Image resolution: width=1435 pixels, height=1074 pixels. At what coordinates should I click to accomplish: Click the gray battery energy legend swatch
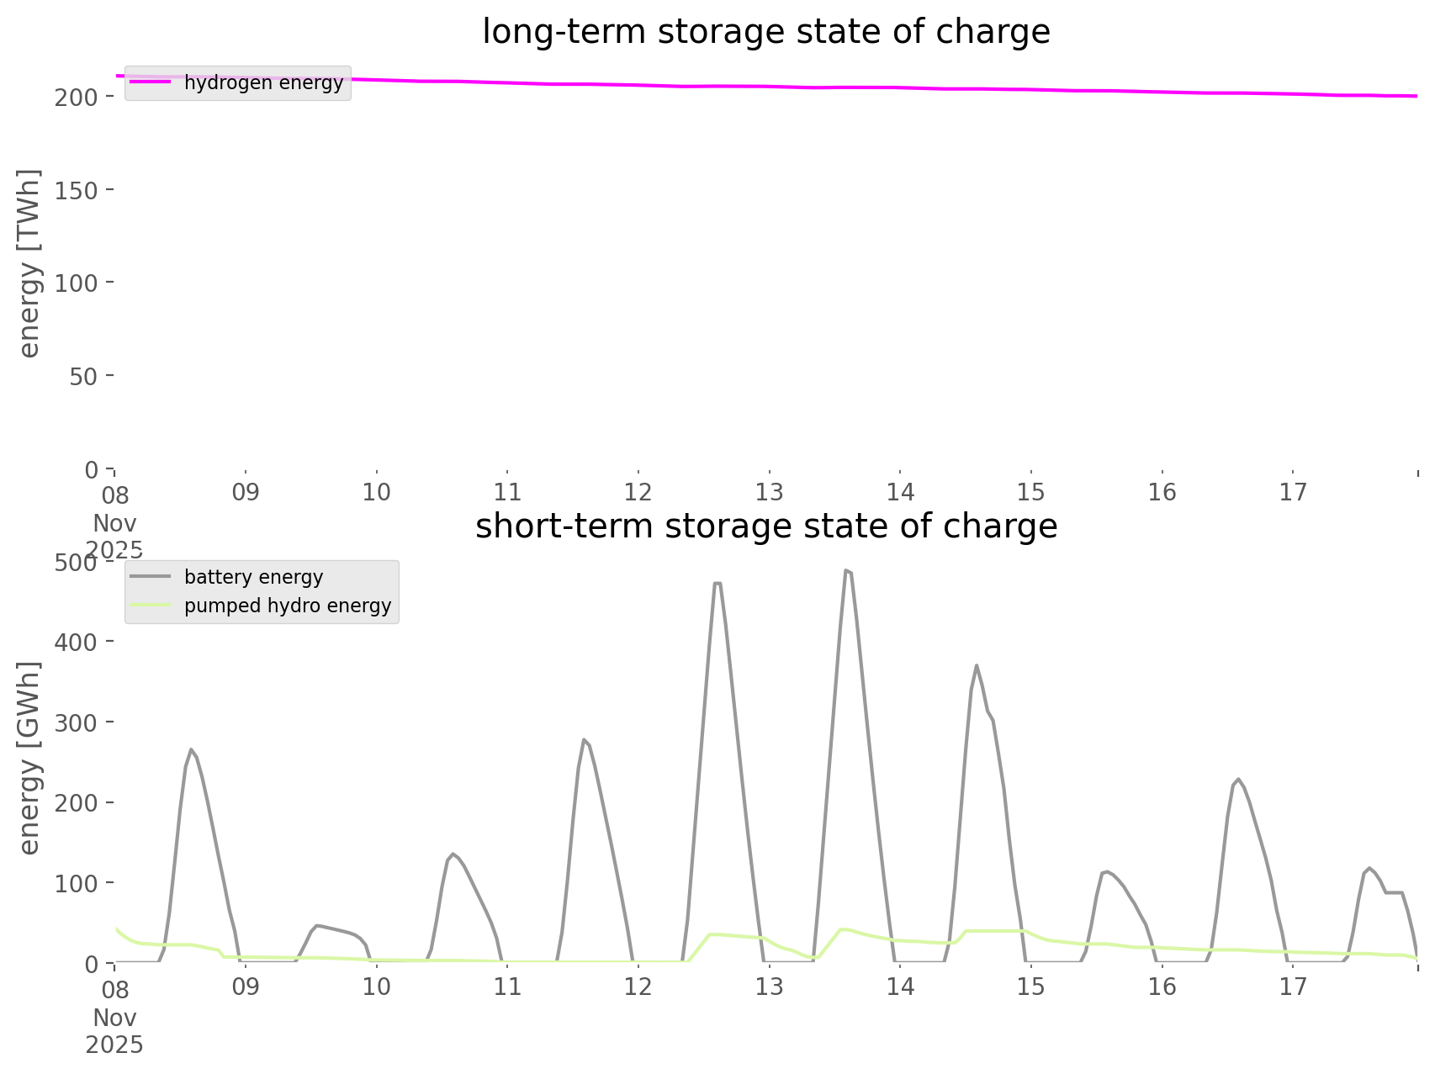(x=151, y=577)
